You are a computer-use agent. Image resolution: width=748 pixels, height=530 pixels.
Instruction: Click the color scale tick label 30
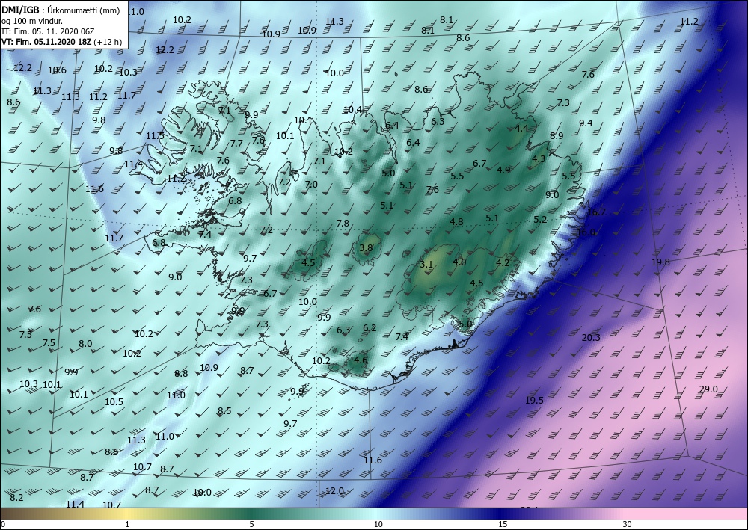(628, 525)
